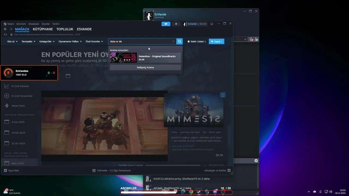This screenshot has width=349, height=196.
Task: Clear the friends search with its X
Action: (245, 39)
